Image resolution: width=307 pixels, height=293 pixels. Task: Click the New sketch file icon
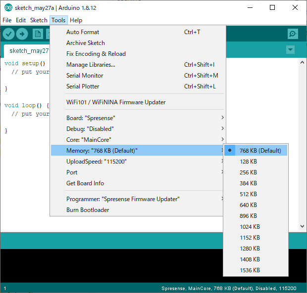(x=38, y=34)
